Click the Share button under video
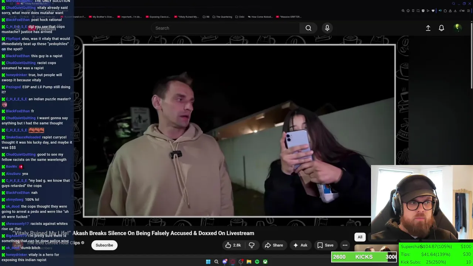Image resolution: width=473 pixels, height=266 pixels. pos(274,245)
